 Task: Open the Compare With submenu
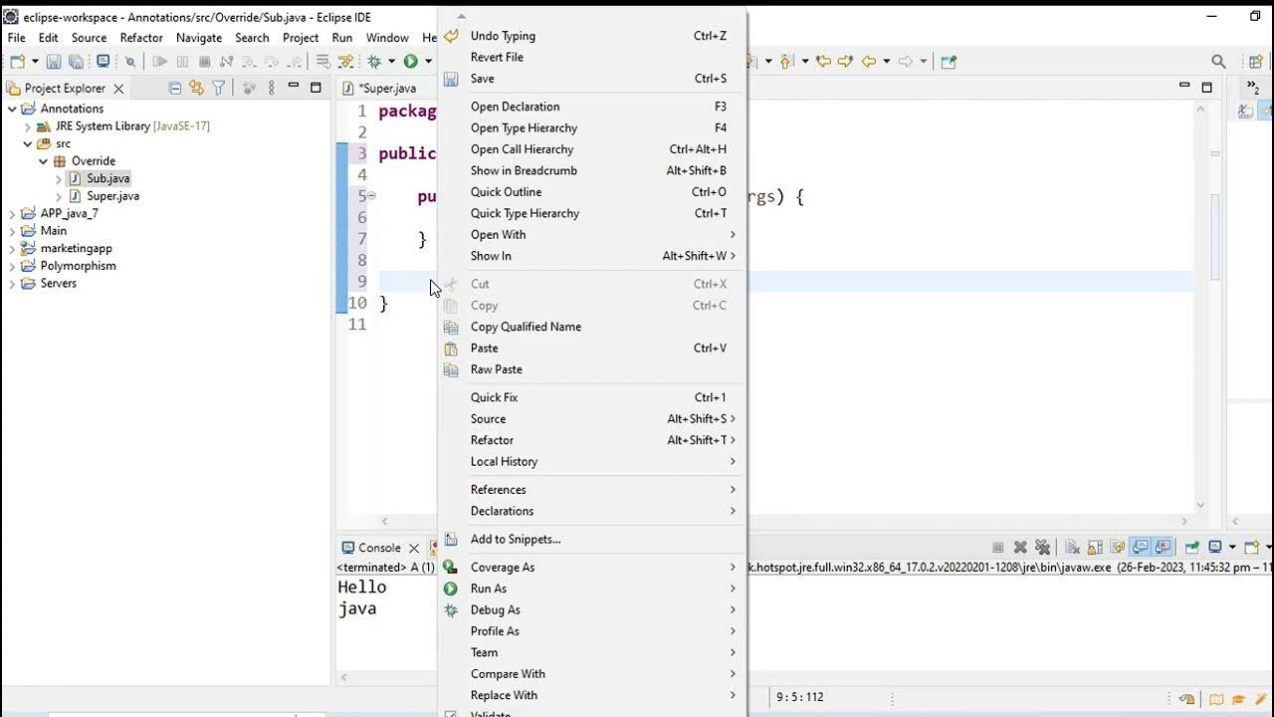click(x=592, y=674)
